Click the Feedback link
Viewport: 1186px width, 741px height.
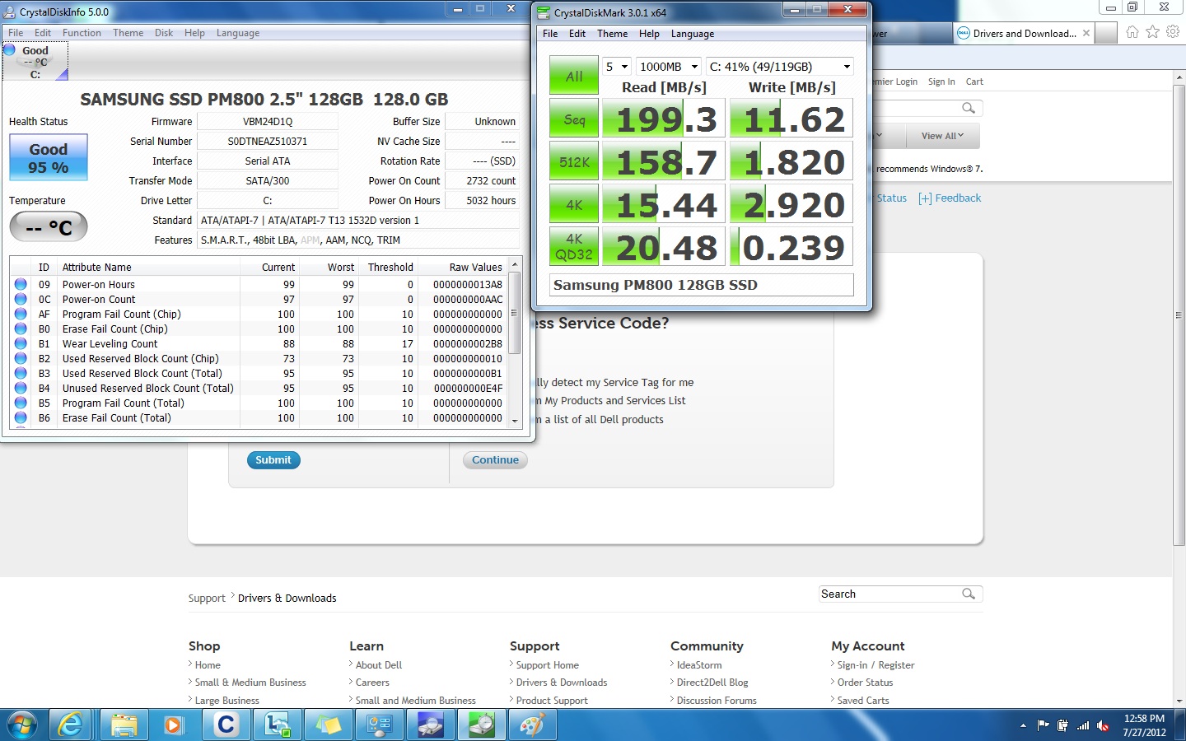tap(950, 198)
